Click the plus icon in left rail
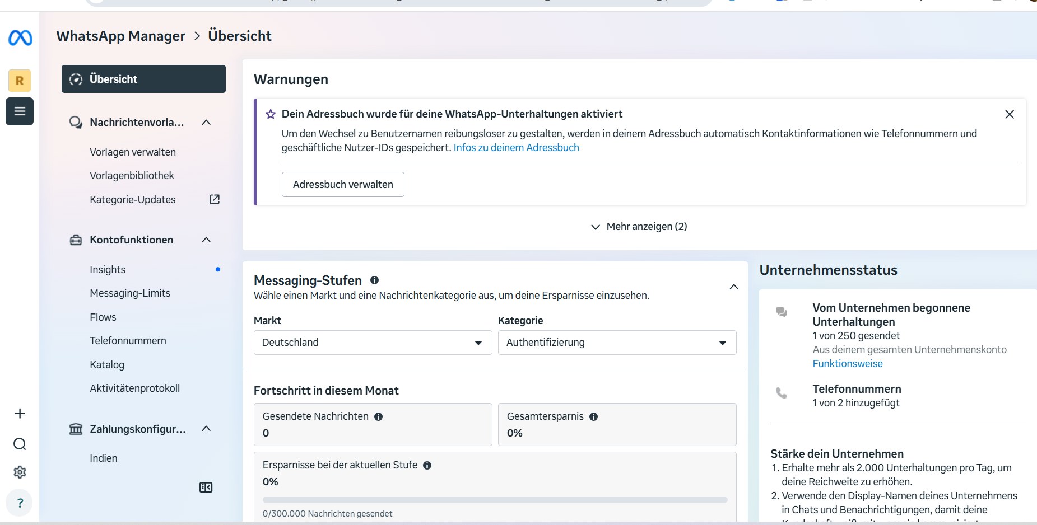 tap(20, 414)
